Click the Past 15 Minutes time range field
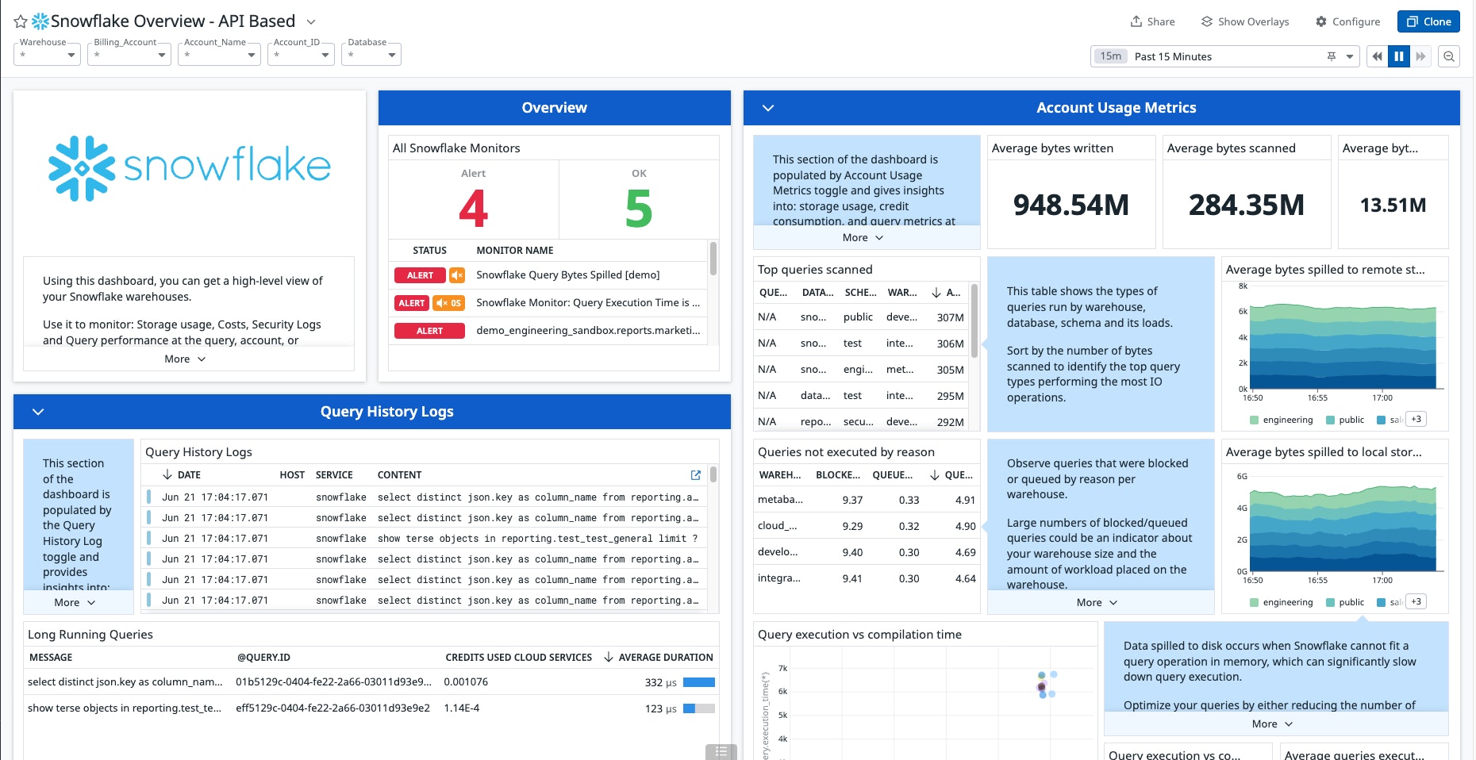The height and width of the screenshot is (760, 1476). click(x=1222, y=56)
